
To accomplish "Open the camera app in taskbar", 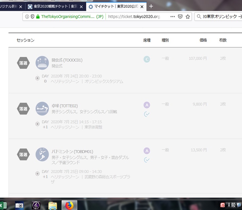I will coord(19,206).
